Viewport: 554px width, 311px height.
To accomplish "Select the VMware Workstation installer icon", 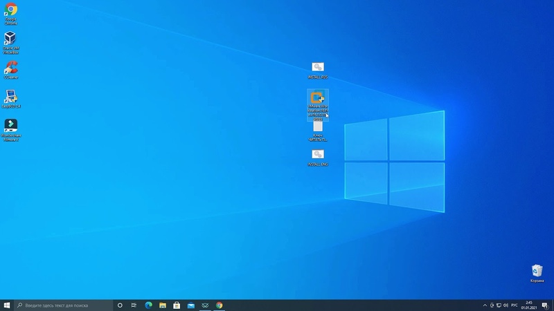I will point(318,105).
